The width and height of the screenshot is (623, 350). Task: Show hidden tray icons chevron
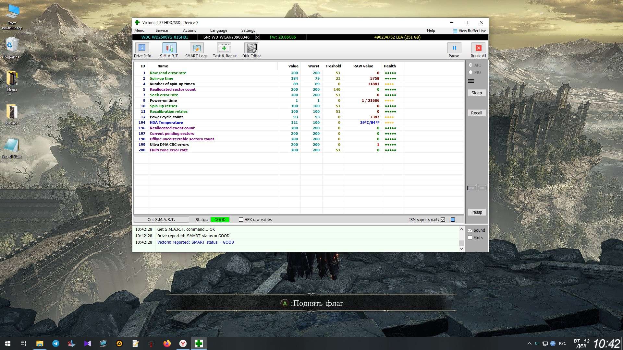[529, 344]
